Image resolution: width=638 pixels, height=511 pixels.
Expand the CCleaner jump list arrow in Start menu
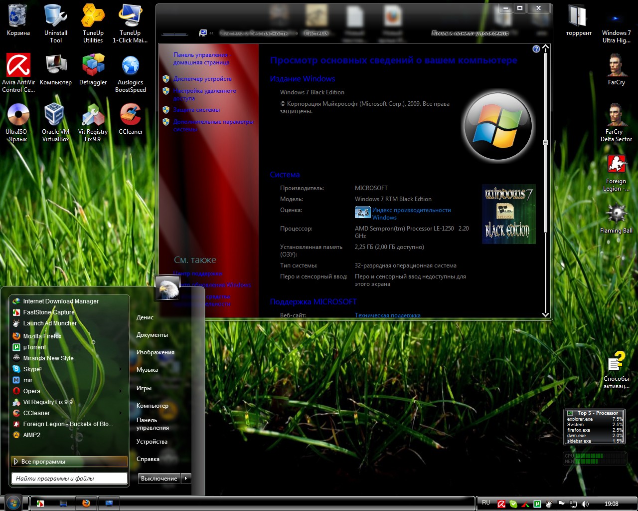(x=121, y=413)
